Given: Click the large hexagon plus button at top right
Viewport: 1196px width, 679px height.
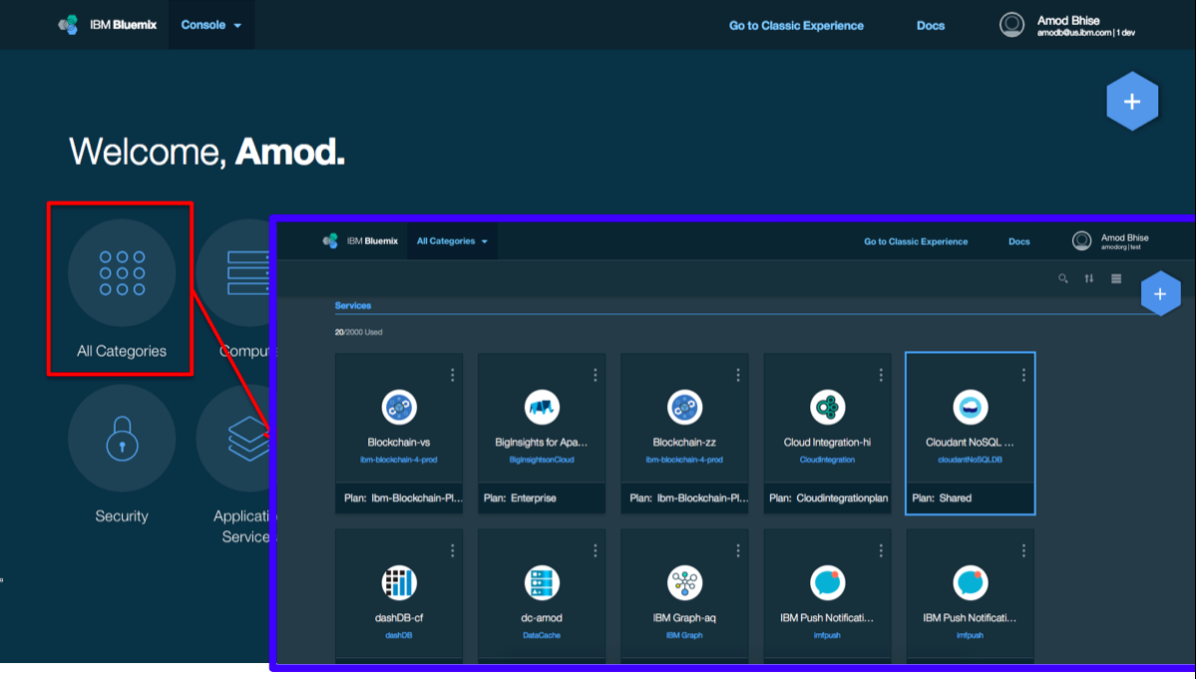Looking at the screenshot, I should pyautogui.click(x=1132, y=102).
